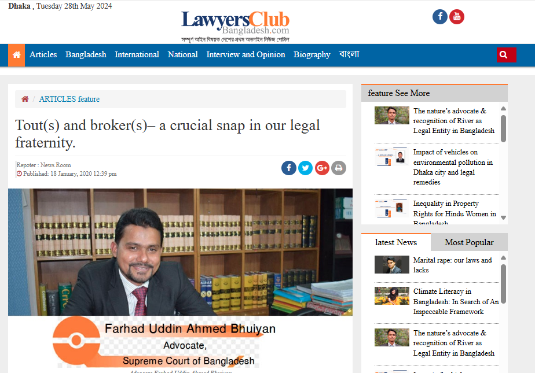
Task: Click the orange home icon in navbar
Action: click(x=16, y=55)
